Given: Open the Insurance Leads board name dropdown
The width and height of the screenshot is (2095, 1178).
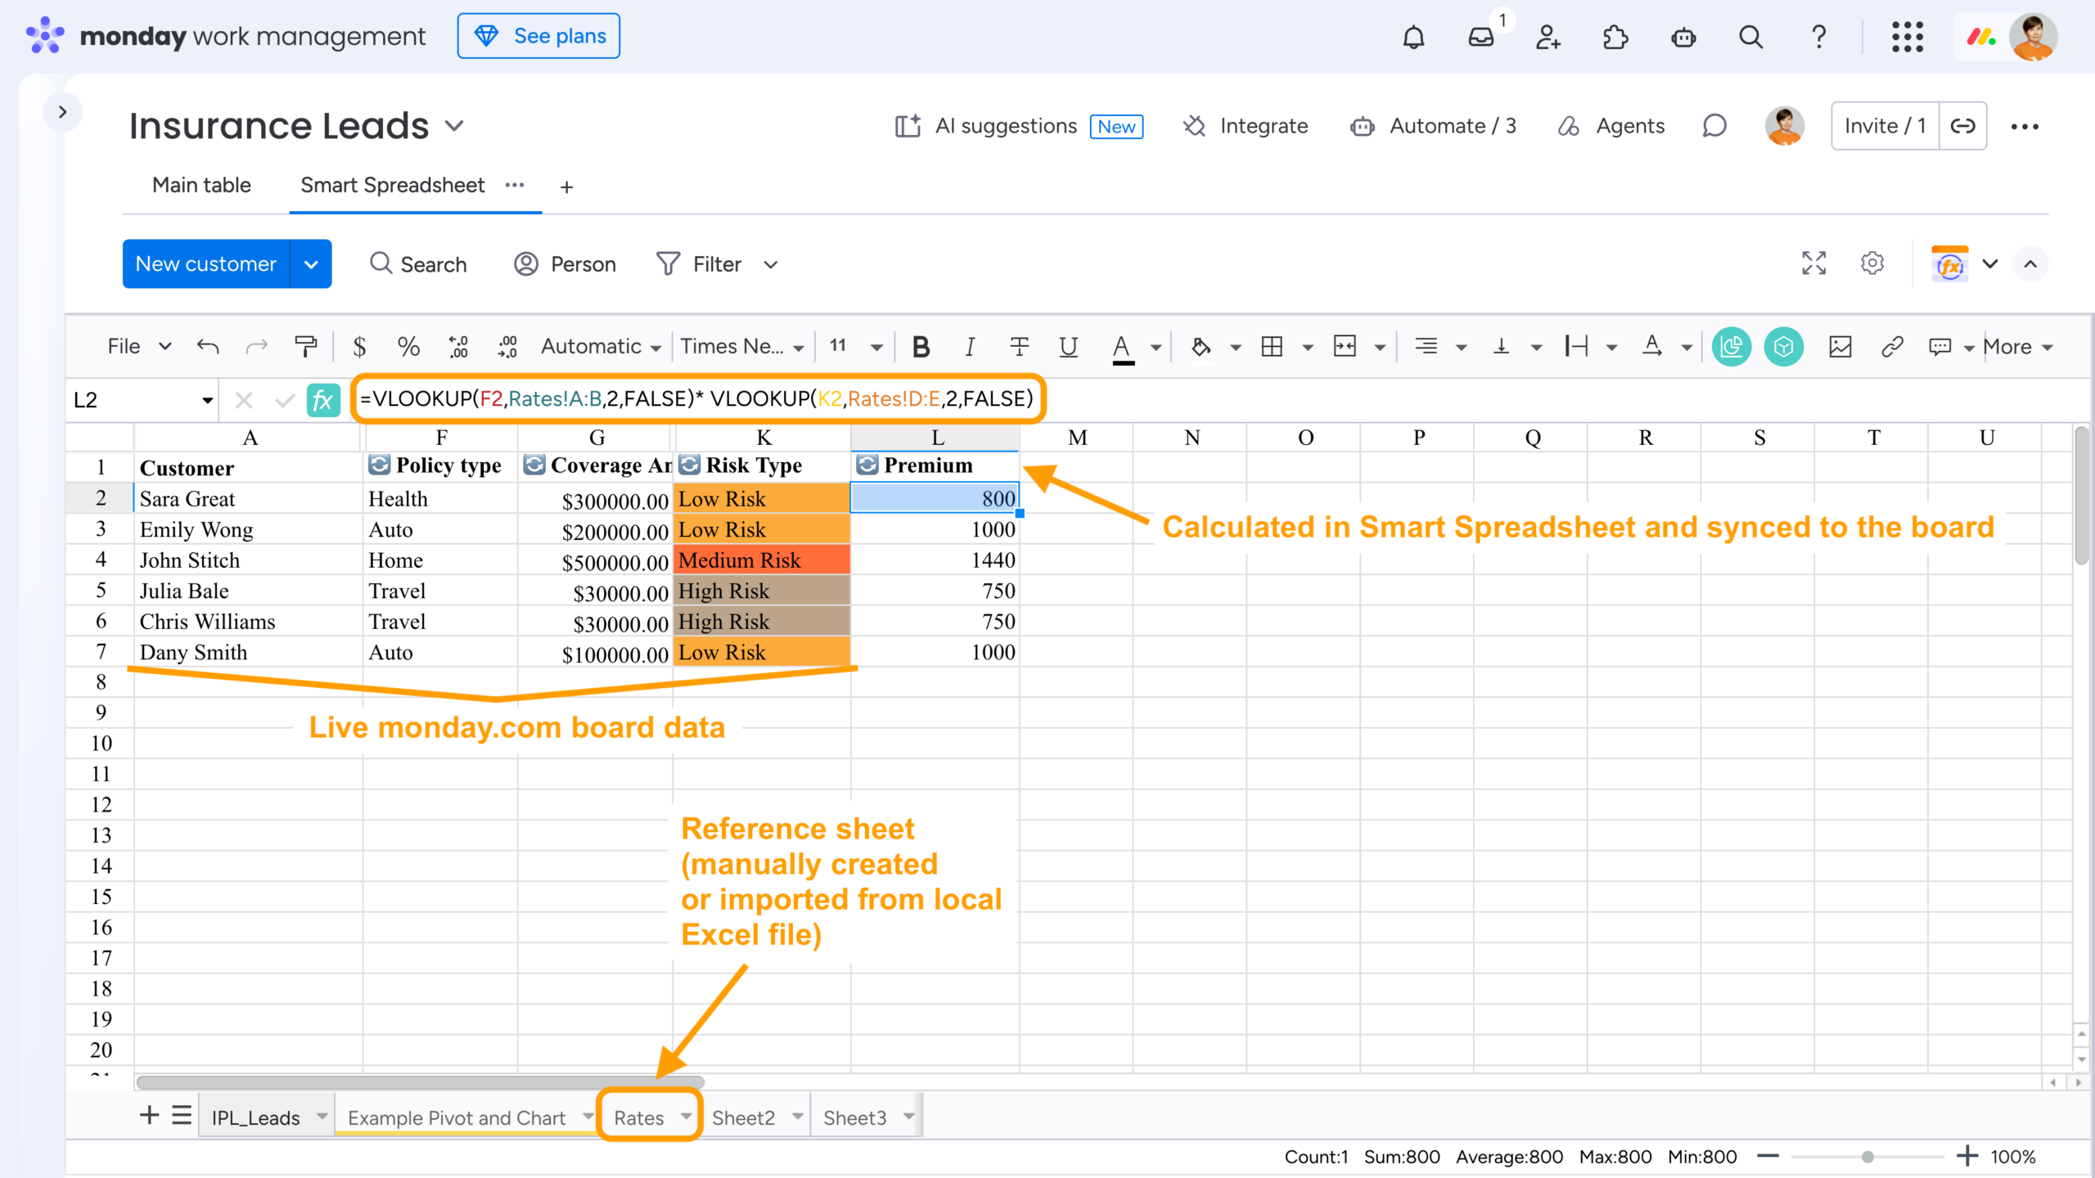Looking at the screenshot, I should coord(454,126).
